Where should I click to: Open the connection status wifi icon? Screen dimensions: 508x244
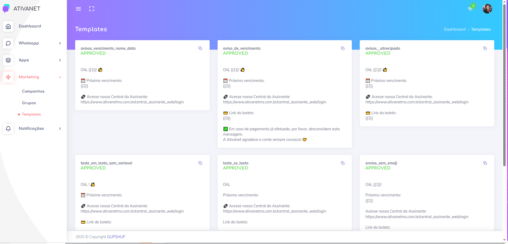[x=470, y=9]
